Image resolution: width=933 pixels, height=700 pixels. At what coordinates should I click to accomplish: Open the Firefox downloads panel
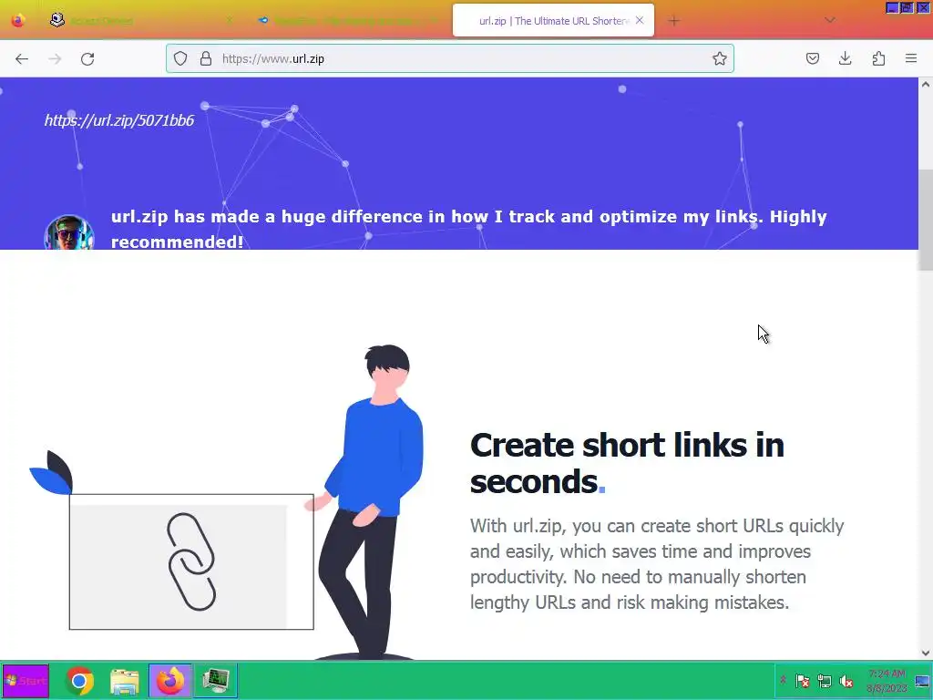coord(845,58)
